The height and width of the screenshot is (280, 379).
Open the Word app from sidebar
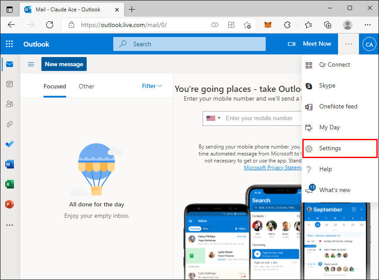click(x=10, y=164)
